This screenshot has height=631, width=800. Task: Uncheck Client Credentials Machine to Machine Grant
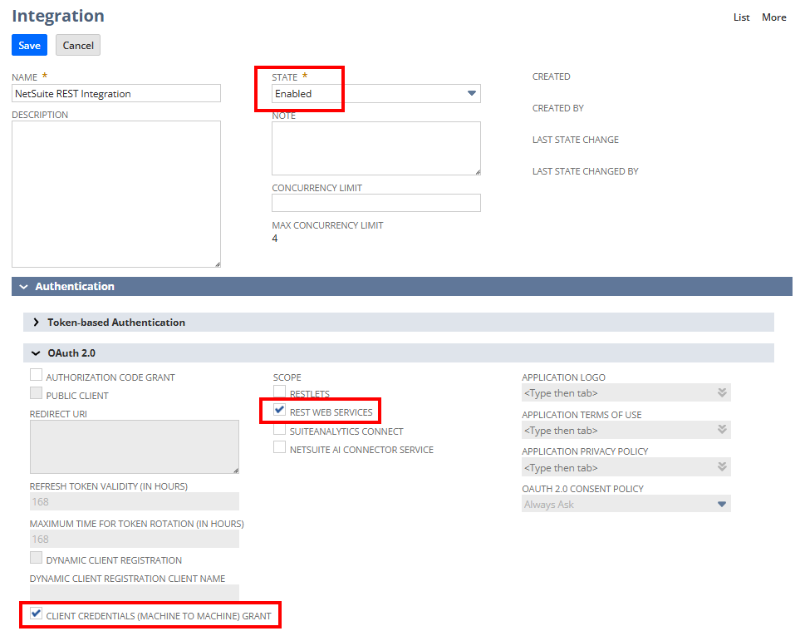(x=36, y=614)
